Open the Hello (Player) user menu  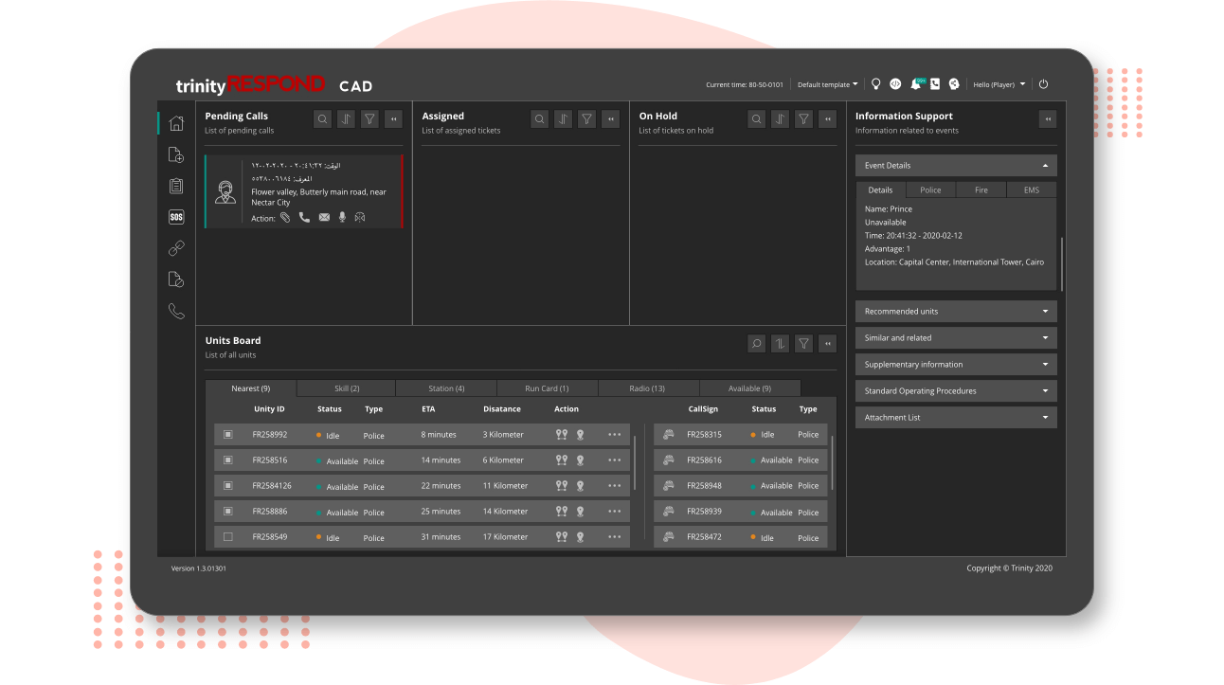click(x=999, y=84)
